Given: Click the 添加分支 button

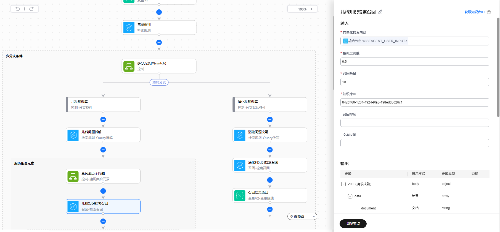Looking at the screenshot, I should (x=159, y=82).
